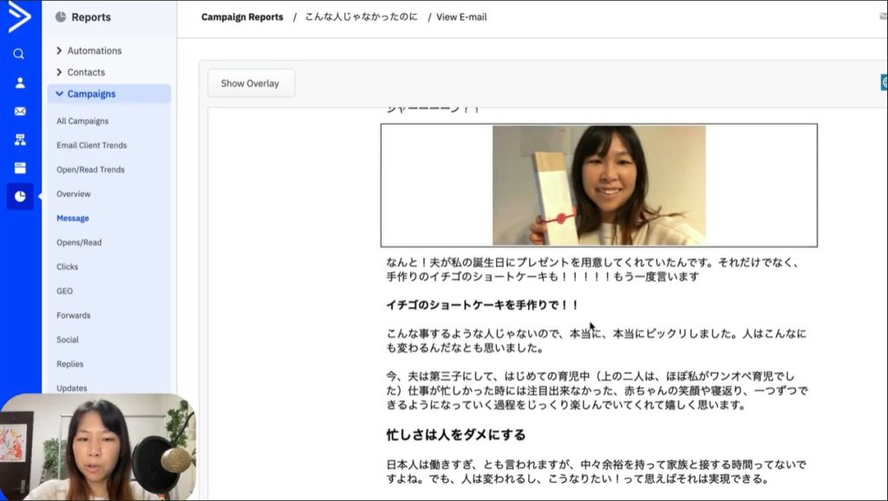Open the GEO report page
This screenshot has height=501, width=888.
tap(64, 291)
